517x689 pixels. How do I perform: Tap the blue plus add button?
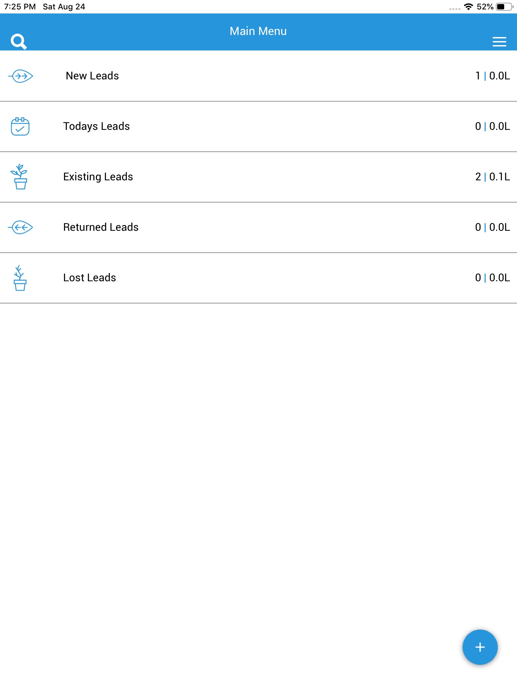480,647
